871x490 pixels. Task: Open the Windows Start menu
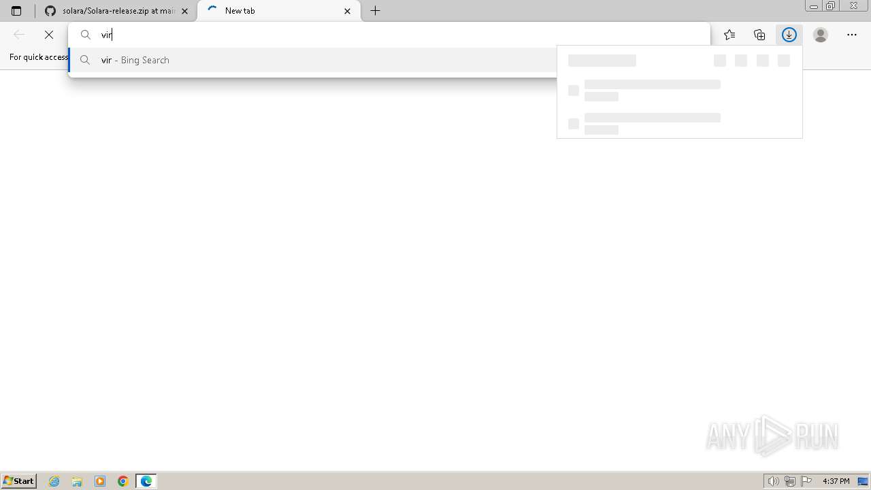(18, 481)
